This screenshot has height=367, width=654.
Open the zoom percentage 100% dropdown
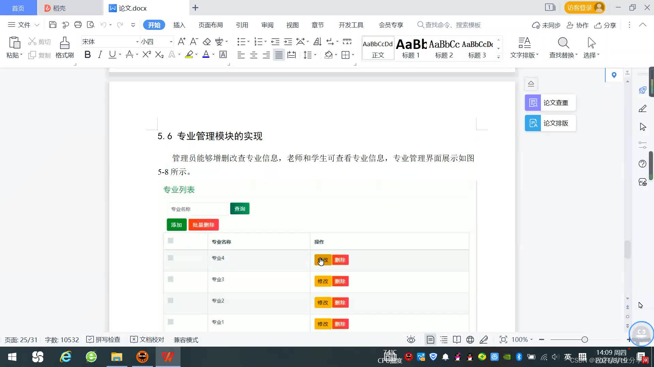pyautogui.click(x=522, y=340)
